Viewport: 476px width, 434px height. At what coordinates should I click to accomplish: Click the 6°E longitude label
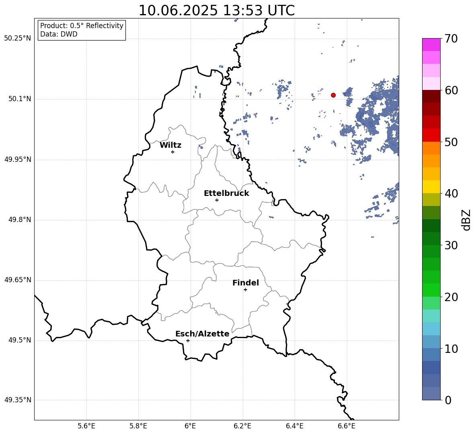[190, 426]
